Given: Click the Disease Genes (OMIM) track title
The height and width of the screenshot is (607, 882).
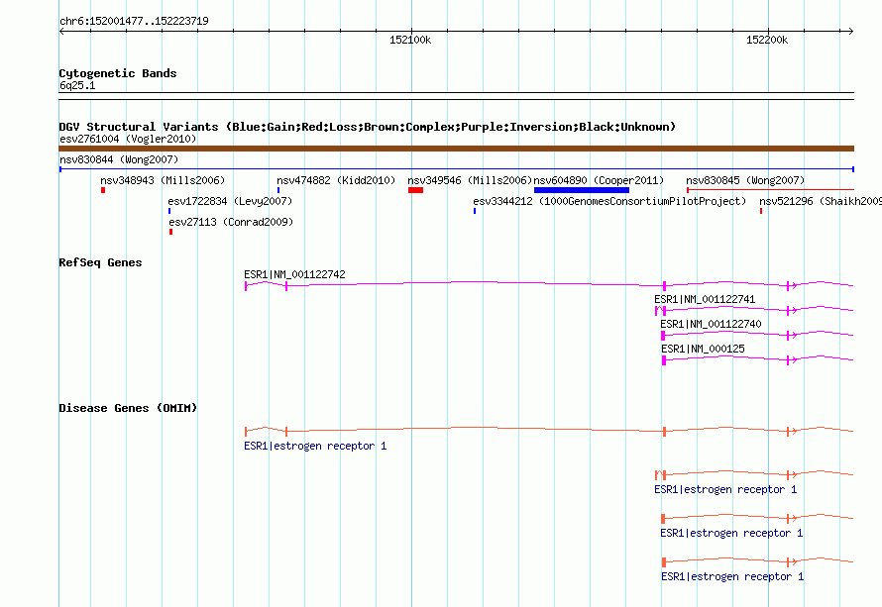Looking at the screenshot, I should 128,408.
